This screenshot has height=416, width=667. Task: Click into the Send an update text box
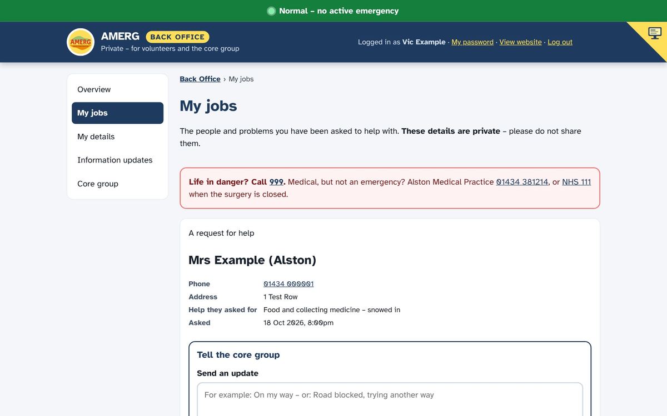coord(390,399)
